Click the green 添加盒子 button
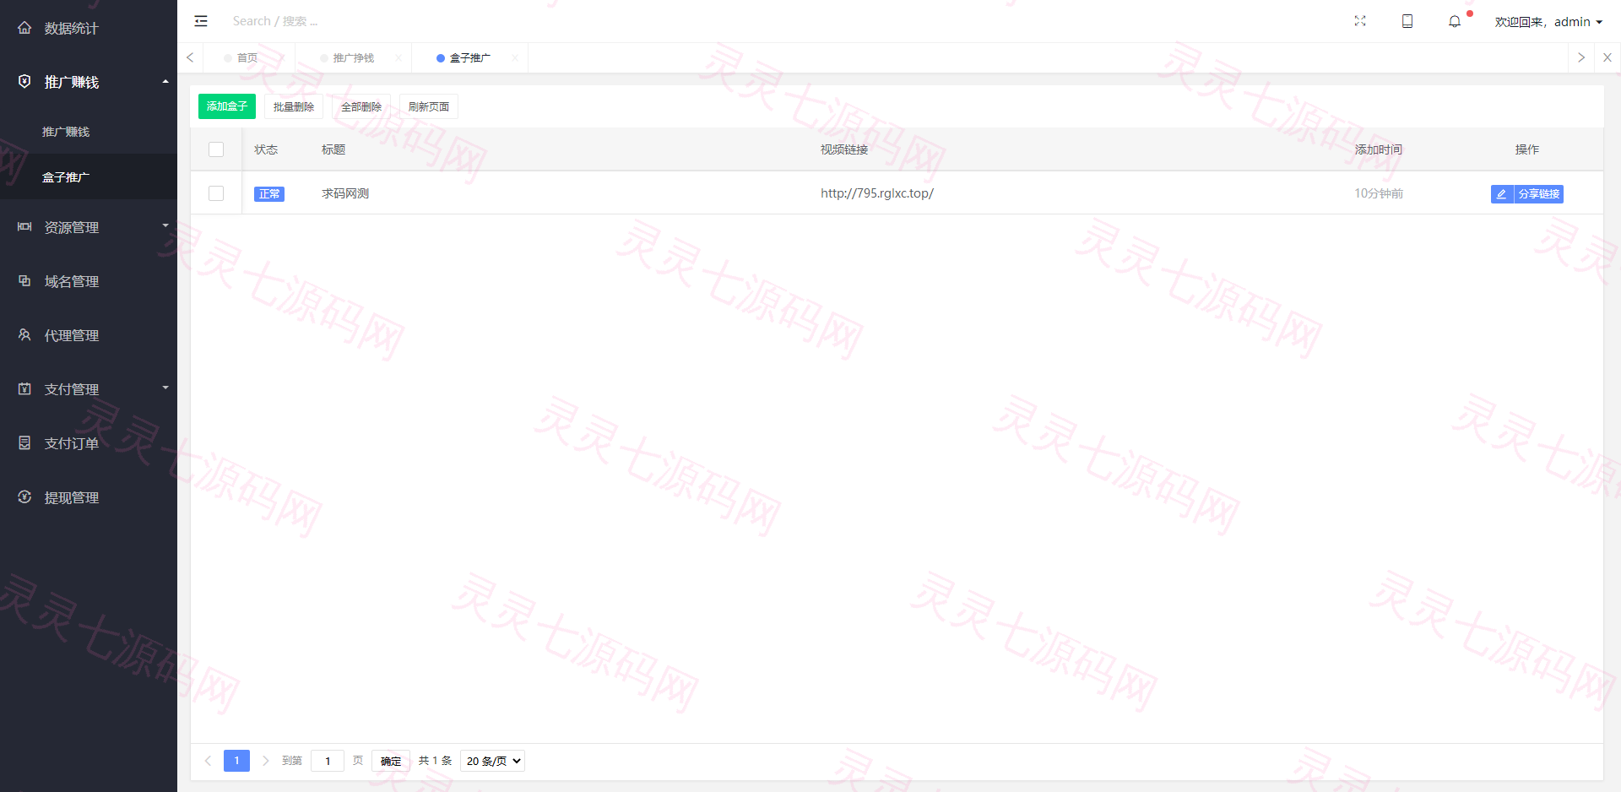This screenshot has width=1621, height=792. pyautogui.click(x=227, y=106)
